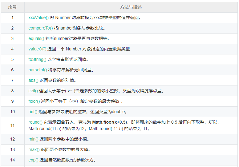Open the max() method link
Viewport: 239px width, 167px height.
point(34,150)
